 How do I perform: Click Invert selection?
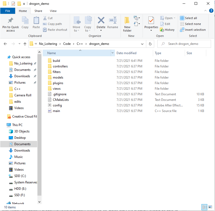193,30
